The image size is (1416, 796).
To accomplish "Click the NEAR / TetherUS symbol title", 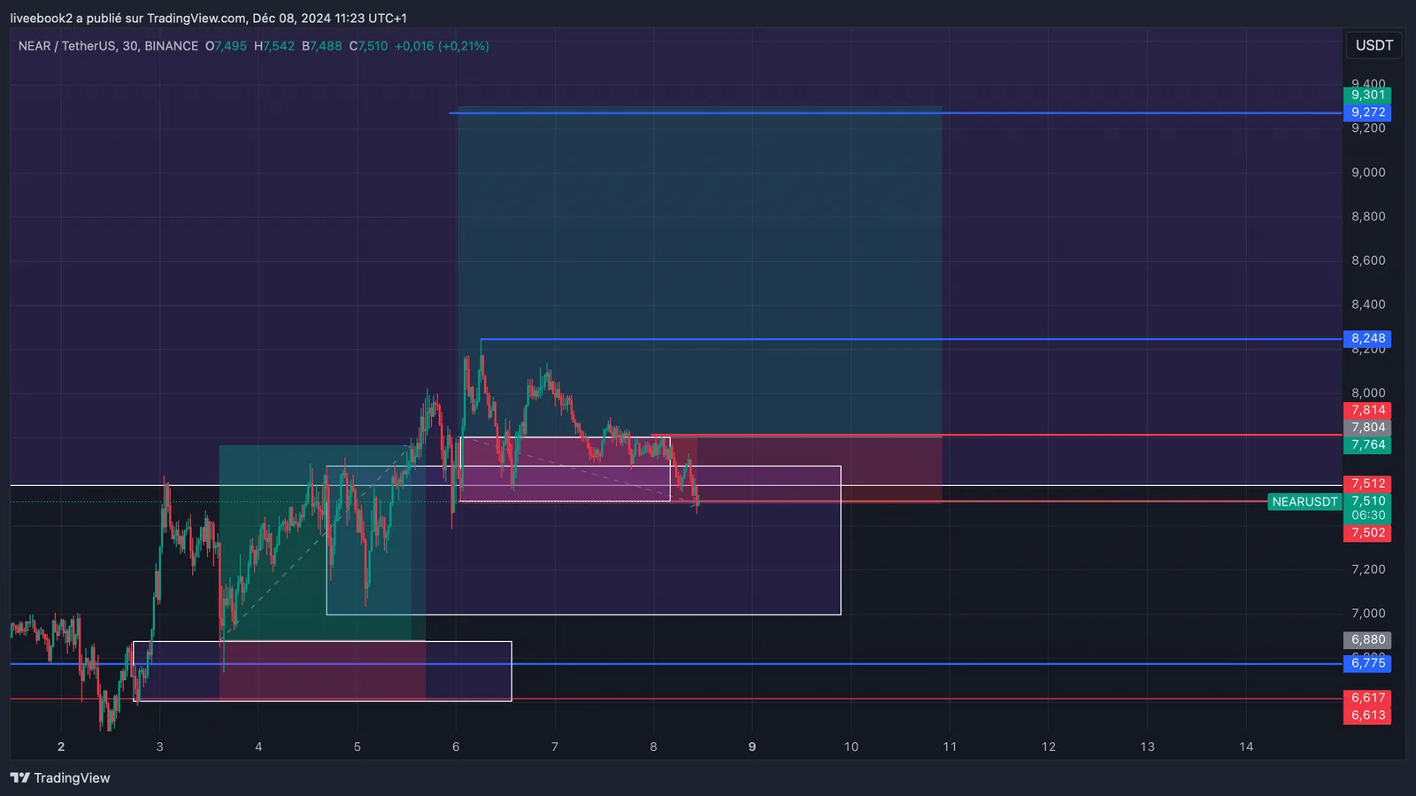I will [x=108, y=46].
